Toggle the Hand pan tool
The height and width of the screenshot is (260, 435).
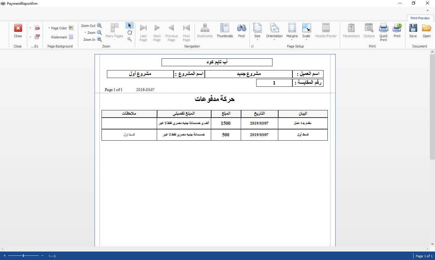(130, 33)
